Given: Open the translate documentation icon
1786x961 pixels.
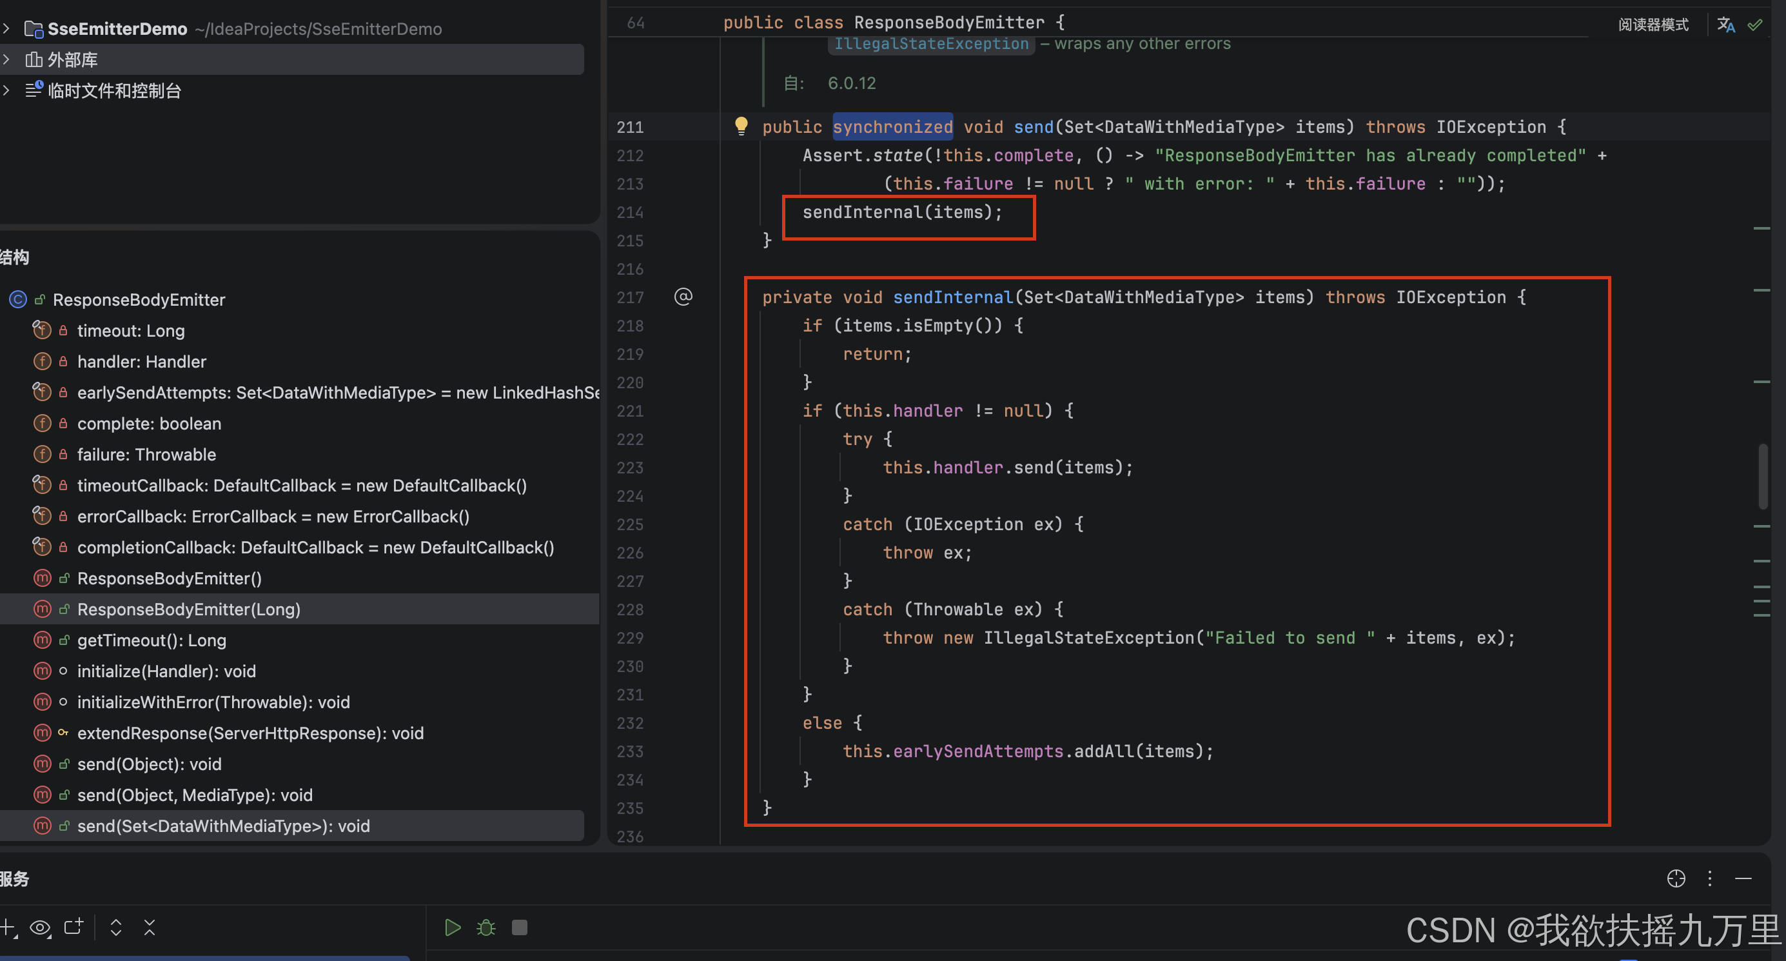Looking at the screenshot, I should pyautogui.click(x=1725, y=25).
